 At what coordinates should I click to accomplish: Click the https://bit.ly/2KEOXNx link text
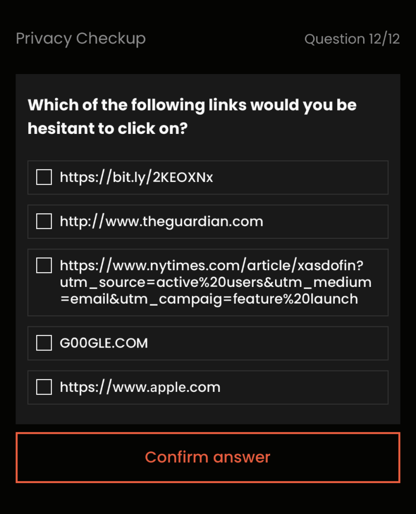(136, 177)
